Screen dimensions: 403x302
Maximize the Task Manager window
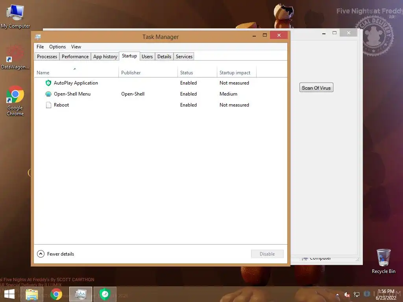tap(265, 35)
